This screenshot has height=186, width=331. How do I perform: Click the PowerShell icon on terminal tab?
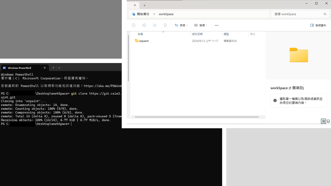click(x=4, y=68)
